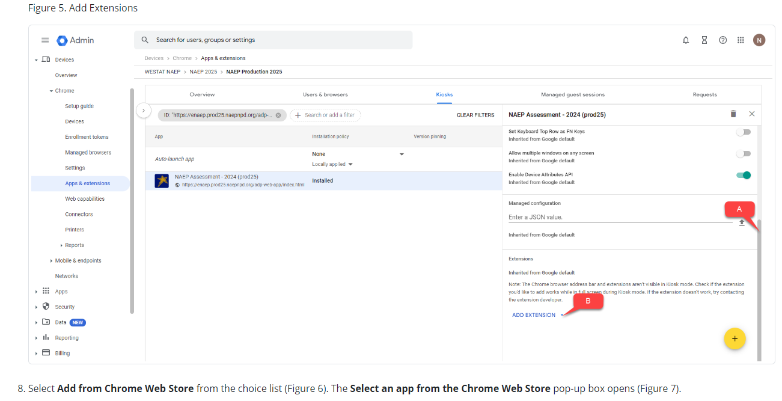Click the ADD EXTENSION button

(534, 315)
